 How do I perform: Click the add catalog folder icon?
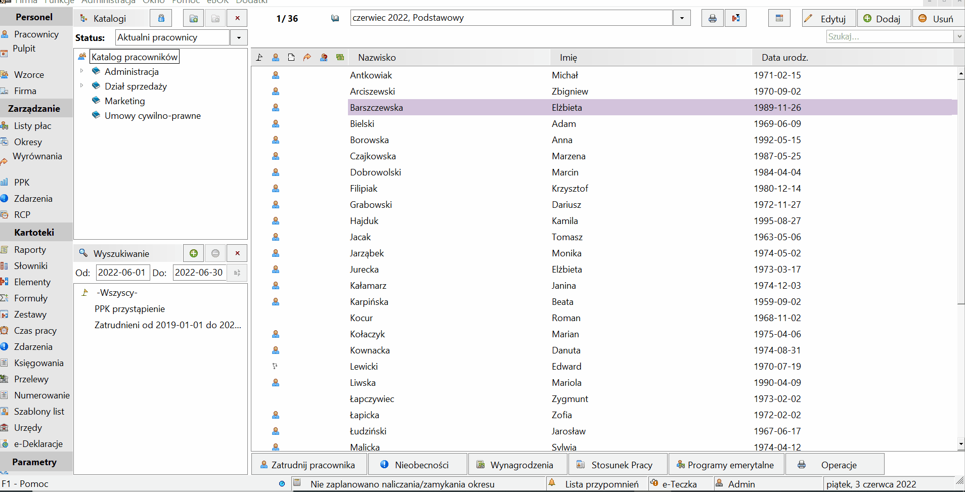pyautogui.click(x=193, y=19)
